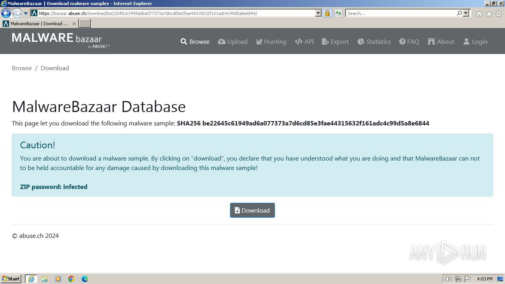Open the Favorites star icon
The height and width of the screenshot is (284, 505).
point(489,14)
